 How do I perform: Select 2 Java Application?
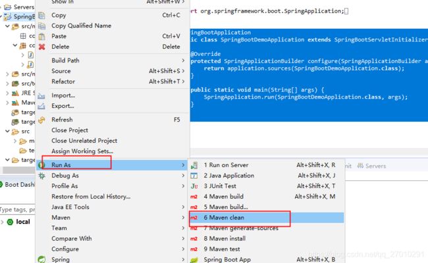point(267,176)
